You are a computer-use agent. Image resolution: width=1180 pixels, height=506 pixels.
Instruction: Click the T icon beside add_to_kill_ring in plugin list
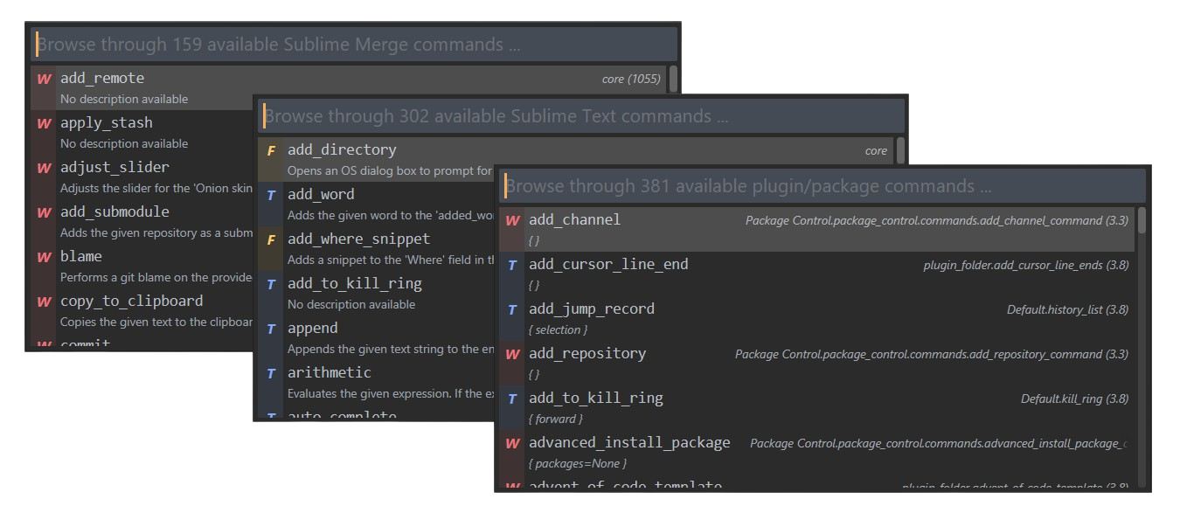pyautogui.click(x=512, y=399)
